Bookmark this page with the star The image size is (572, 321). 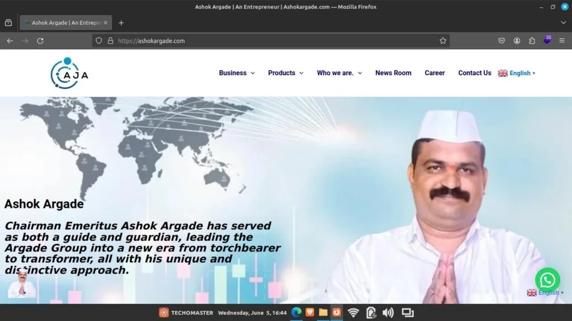tap(443, 41)
